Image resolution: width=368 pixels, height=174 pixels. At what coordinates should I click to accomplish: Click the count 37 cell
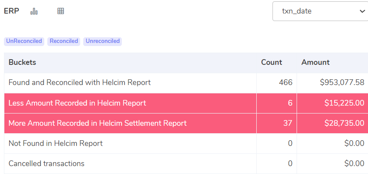point(277,123)
